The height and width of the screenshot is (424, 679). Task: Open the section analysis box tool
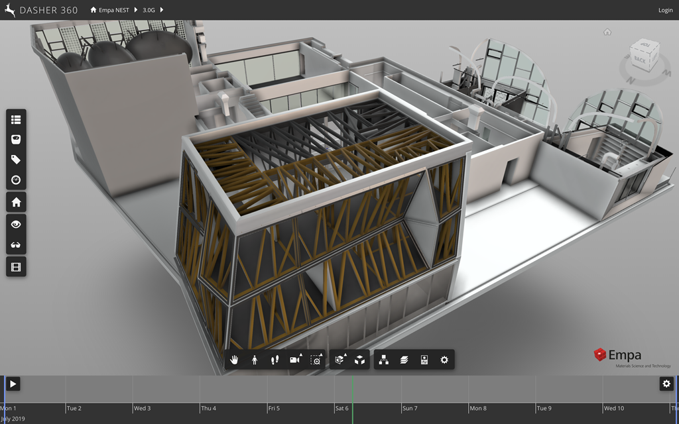339,360
